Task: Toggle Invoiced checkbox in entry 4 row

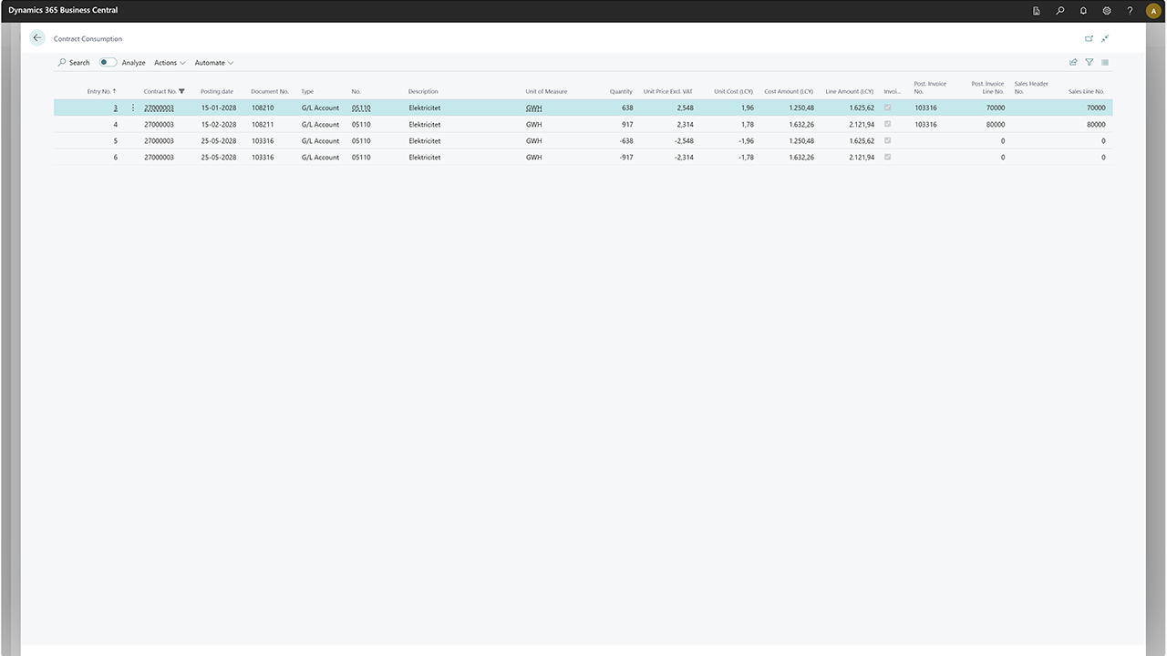Action: coord(888,124)
